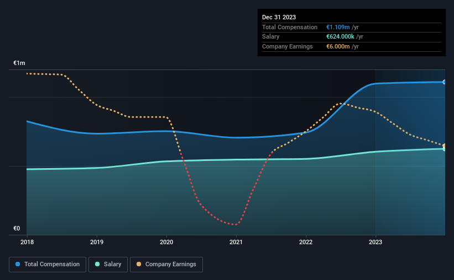Viewport: 454px width, 280px height.
Task: Toggle the Total Compensation legend button
Action: point(48,265)
